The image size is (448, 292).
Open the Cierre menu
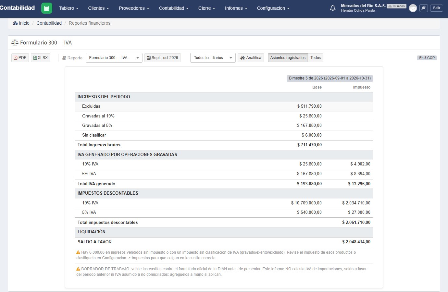click(207, 8)
